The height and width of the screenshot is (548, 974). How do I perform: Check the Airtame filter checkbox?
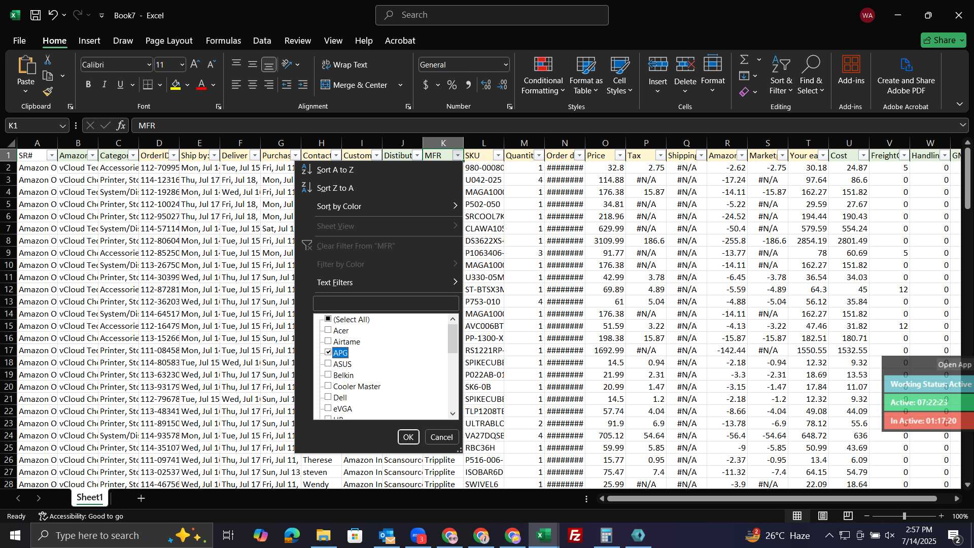click(x=328, y=341)
